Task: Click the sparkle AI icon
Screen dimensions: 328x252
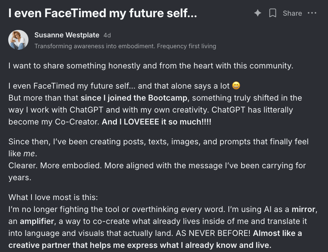Action: 258,13
